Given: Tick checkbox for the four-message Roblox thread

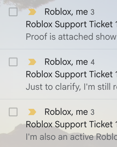Looking at the screenshot, I should 13,62.
